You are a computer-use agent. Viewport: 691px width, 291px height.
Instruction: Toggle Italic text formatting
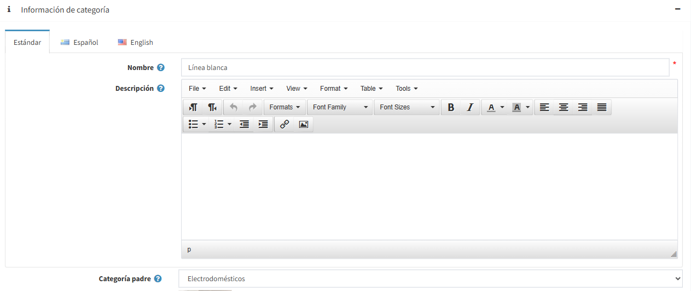coord(469,107)
